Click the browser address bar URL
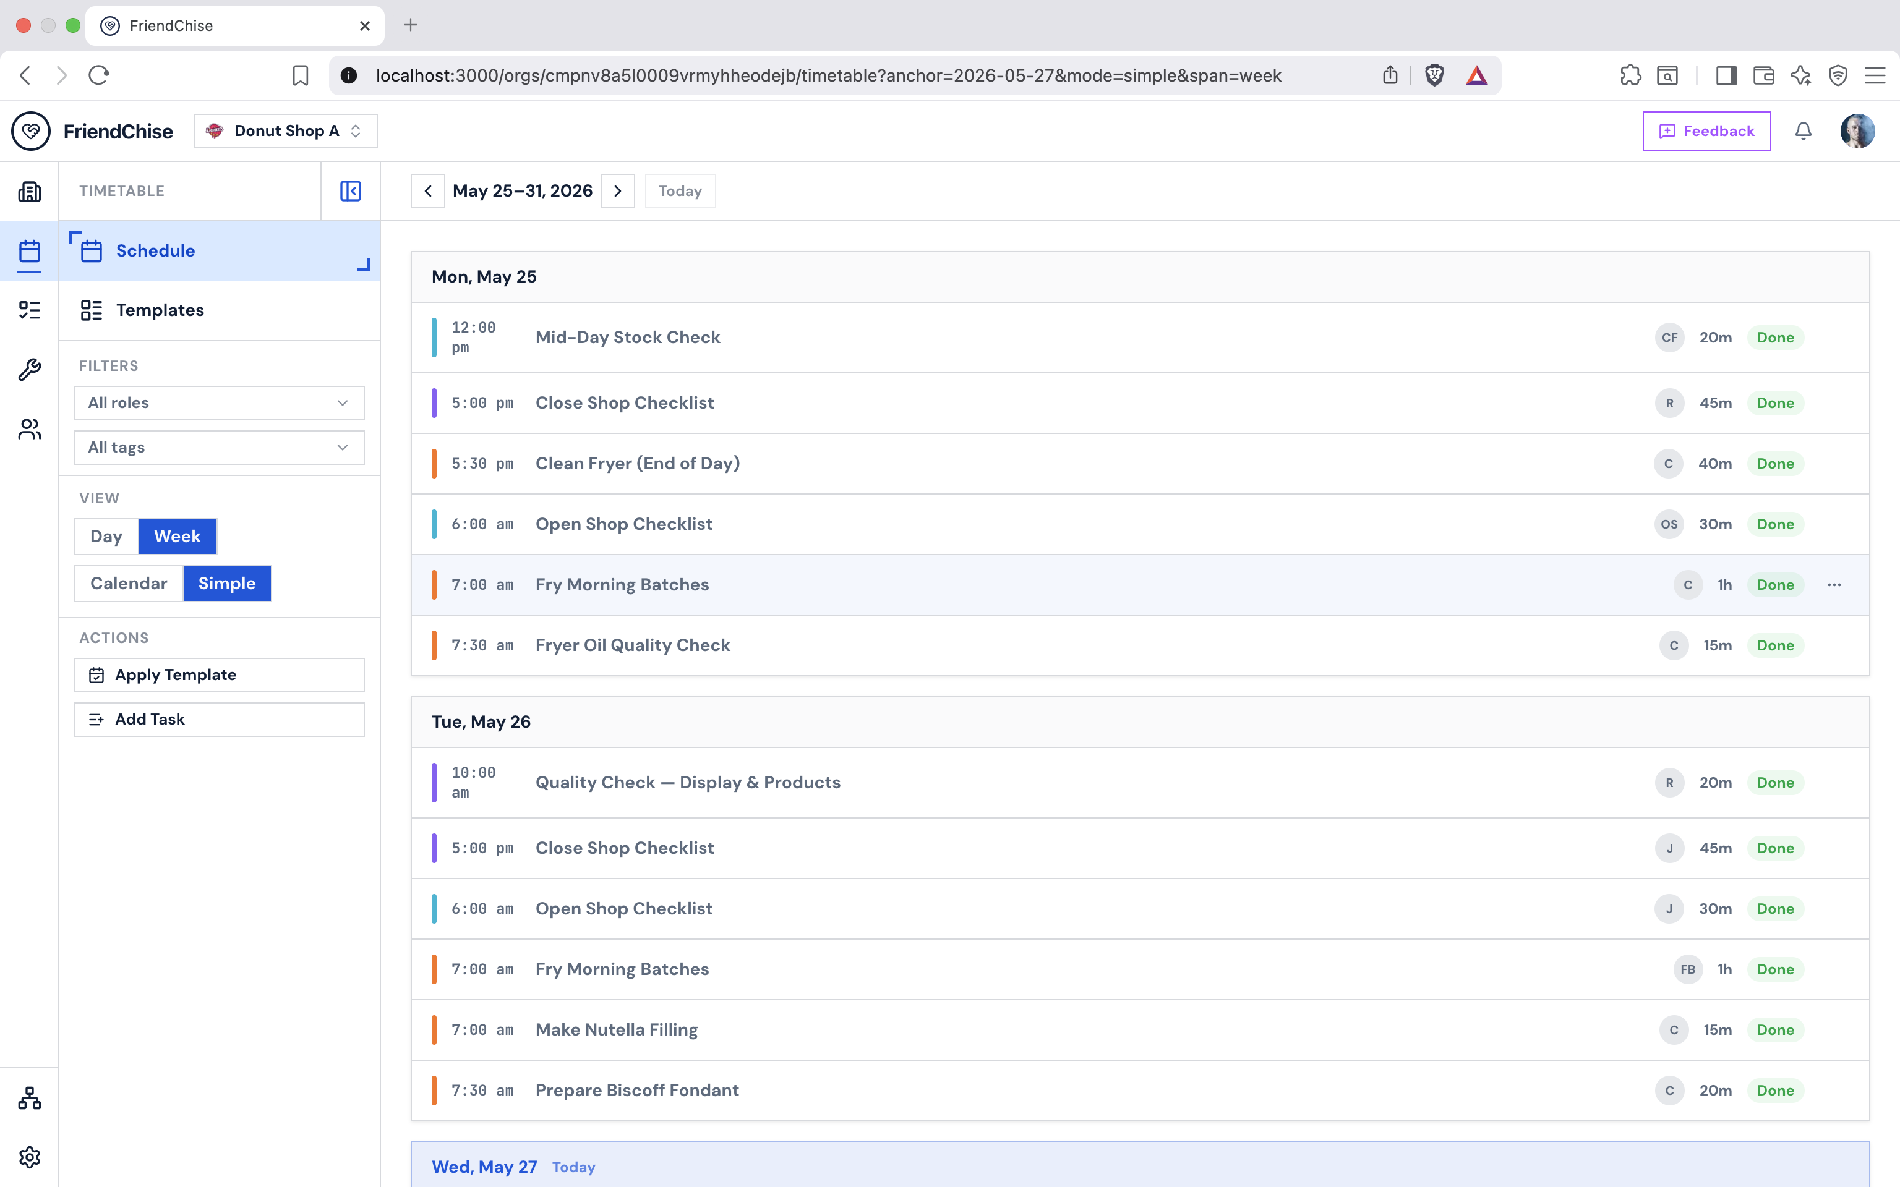This screenshot has height=1187, width=1900. (828, 75)
